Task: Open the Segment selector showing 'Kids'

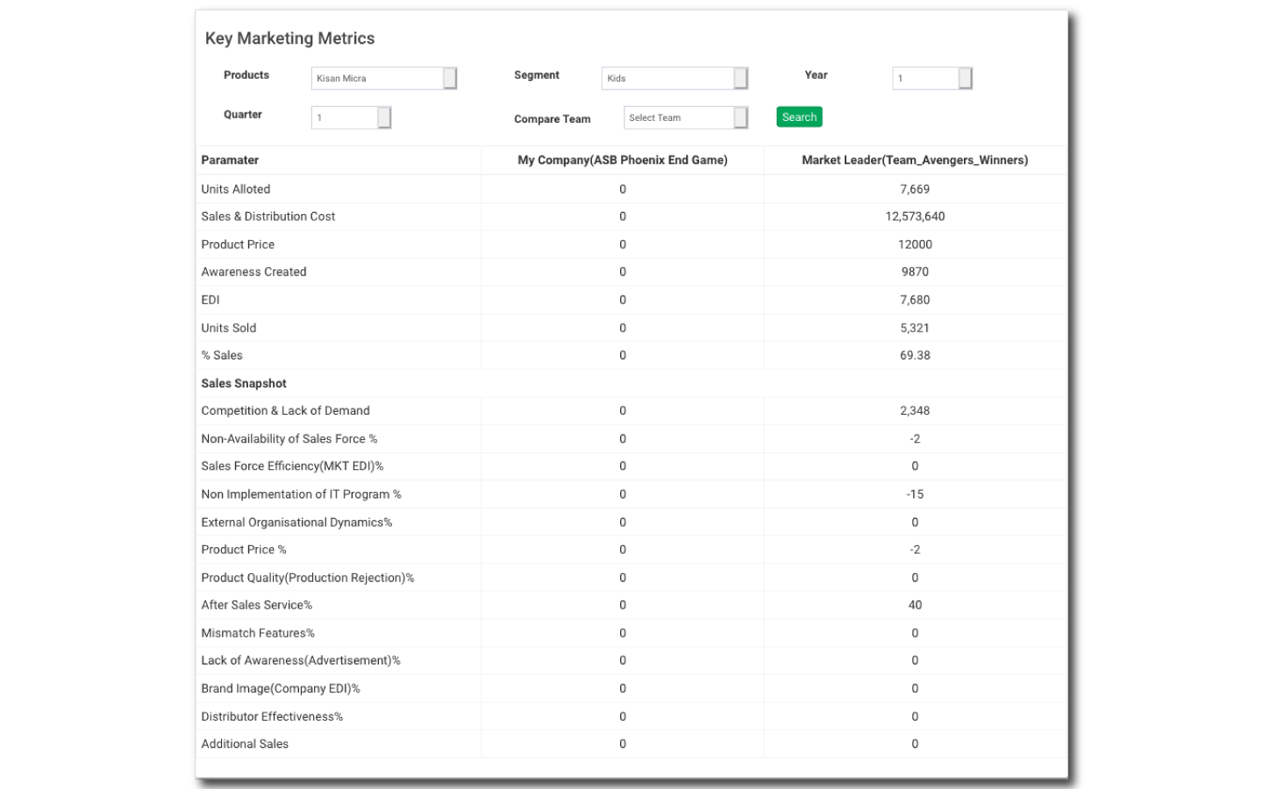Action: pos(667,78)
